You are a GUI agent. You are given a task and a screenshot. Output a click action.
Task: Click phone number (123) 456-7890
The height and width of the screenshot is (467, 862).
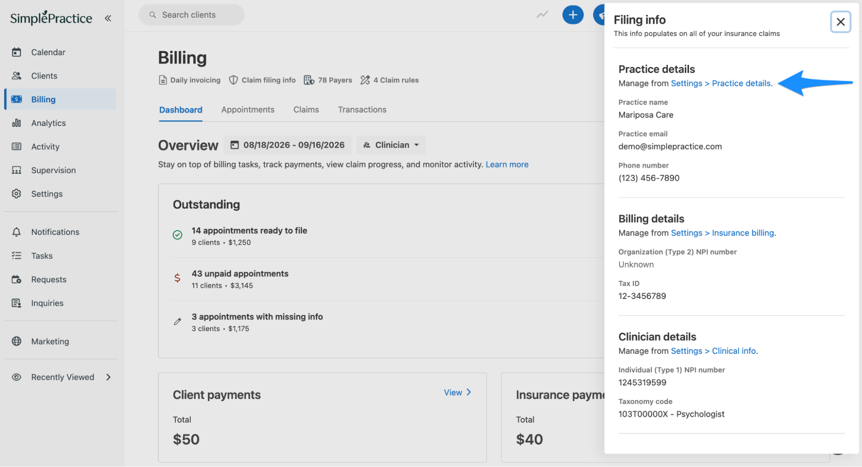(649, 178)
